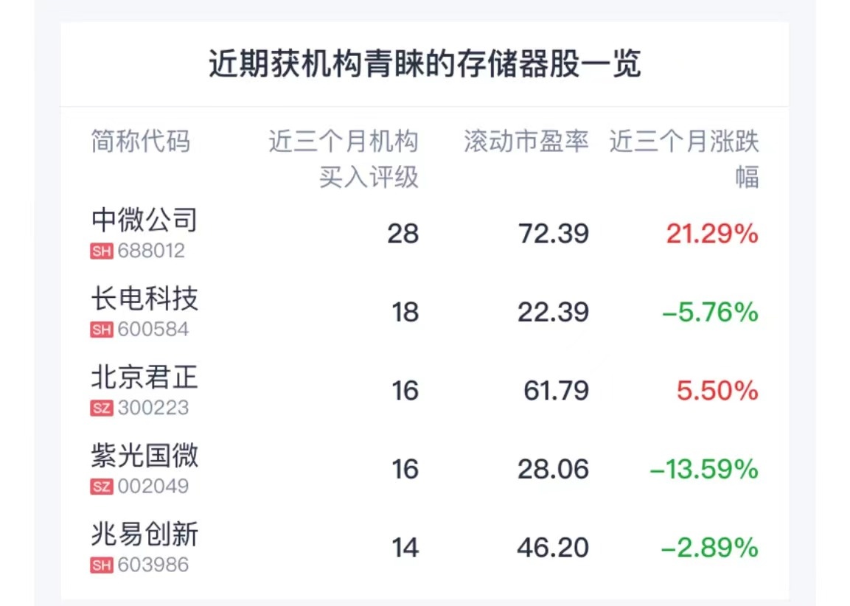Sort by 近三个月机构买入评级 column header
Viewport: 850px width, 606px height.
point(344,159)
